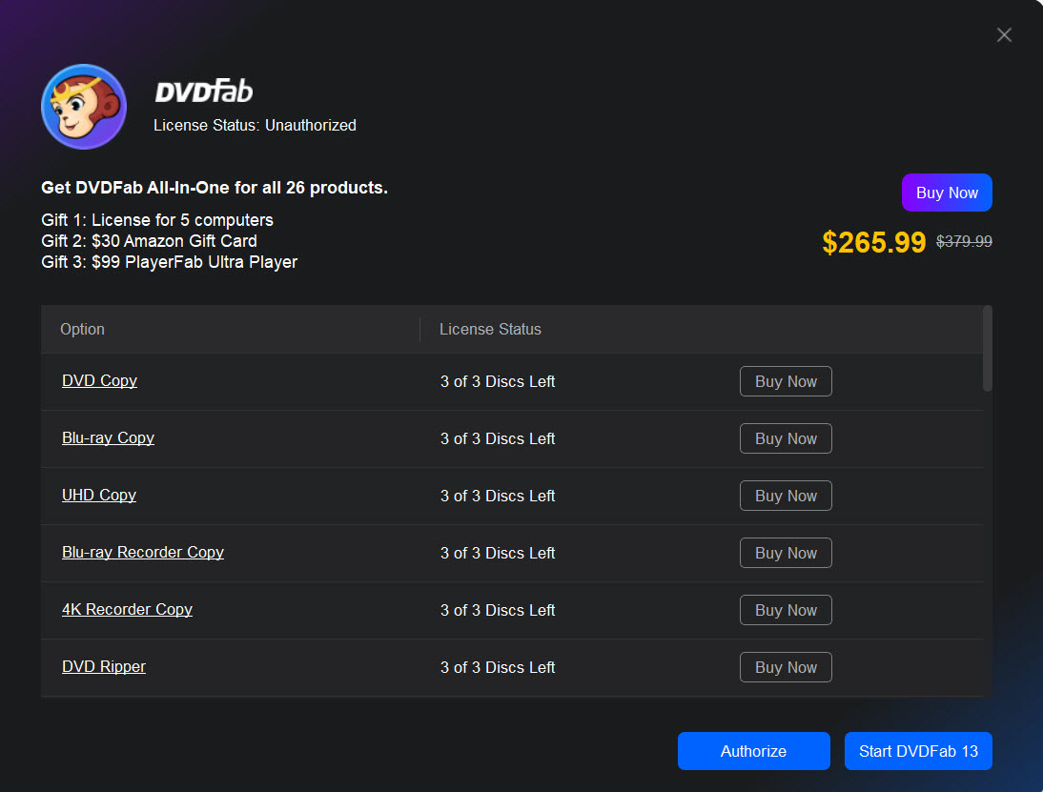This screenshot has height=792, width=1043.
Task: Click the Option column header
Action: click(83, 329)
